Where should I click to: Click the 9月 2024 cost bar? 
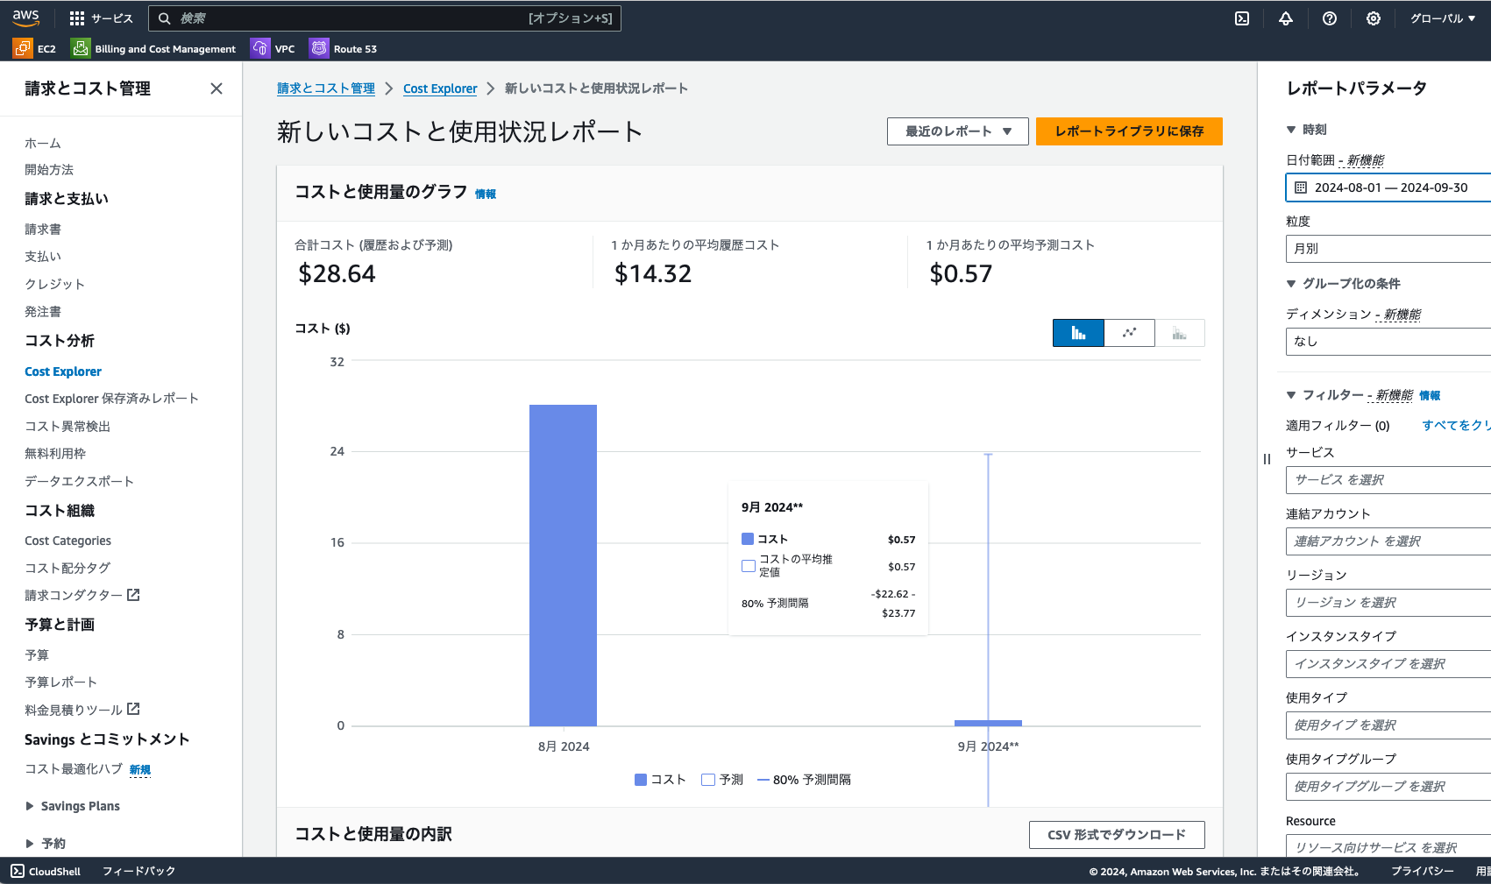click(x=988, y=723)
